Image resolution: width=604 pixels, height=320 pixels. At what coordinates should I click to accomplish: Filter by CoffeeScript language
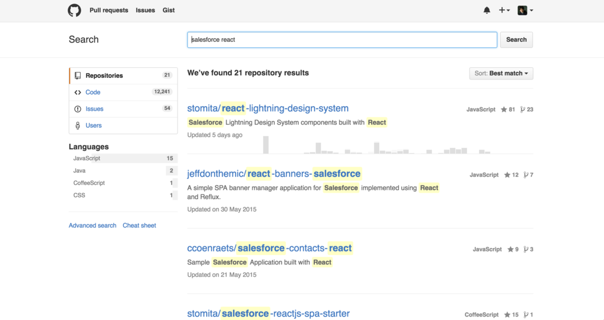(x=123, y=183)
